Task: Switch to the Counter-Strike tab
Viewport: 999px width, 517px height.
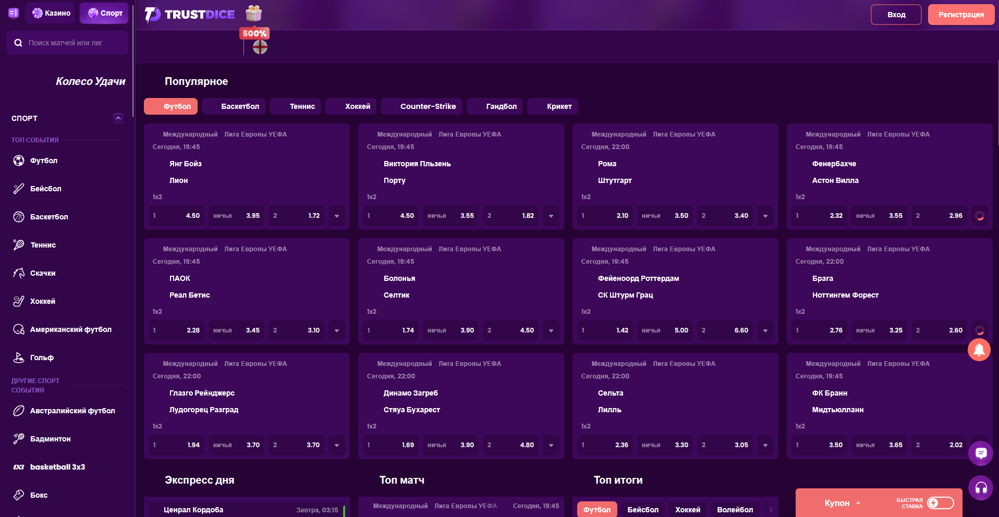Action: coord(428,106)
